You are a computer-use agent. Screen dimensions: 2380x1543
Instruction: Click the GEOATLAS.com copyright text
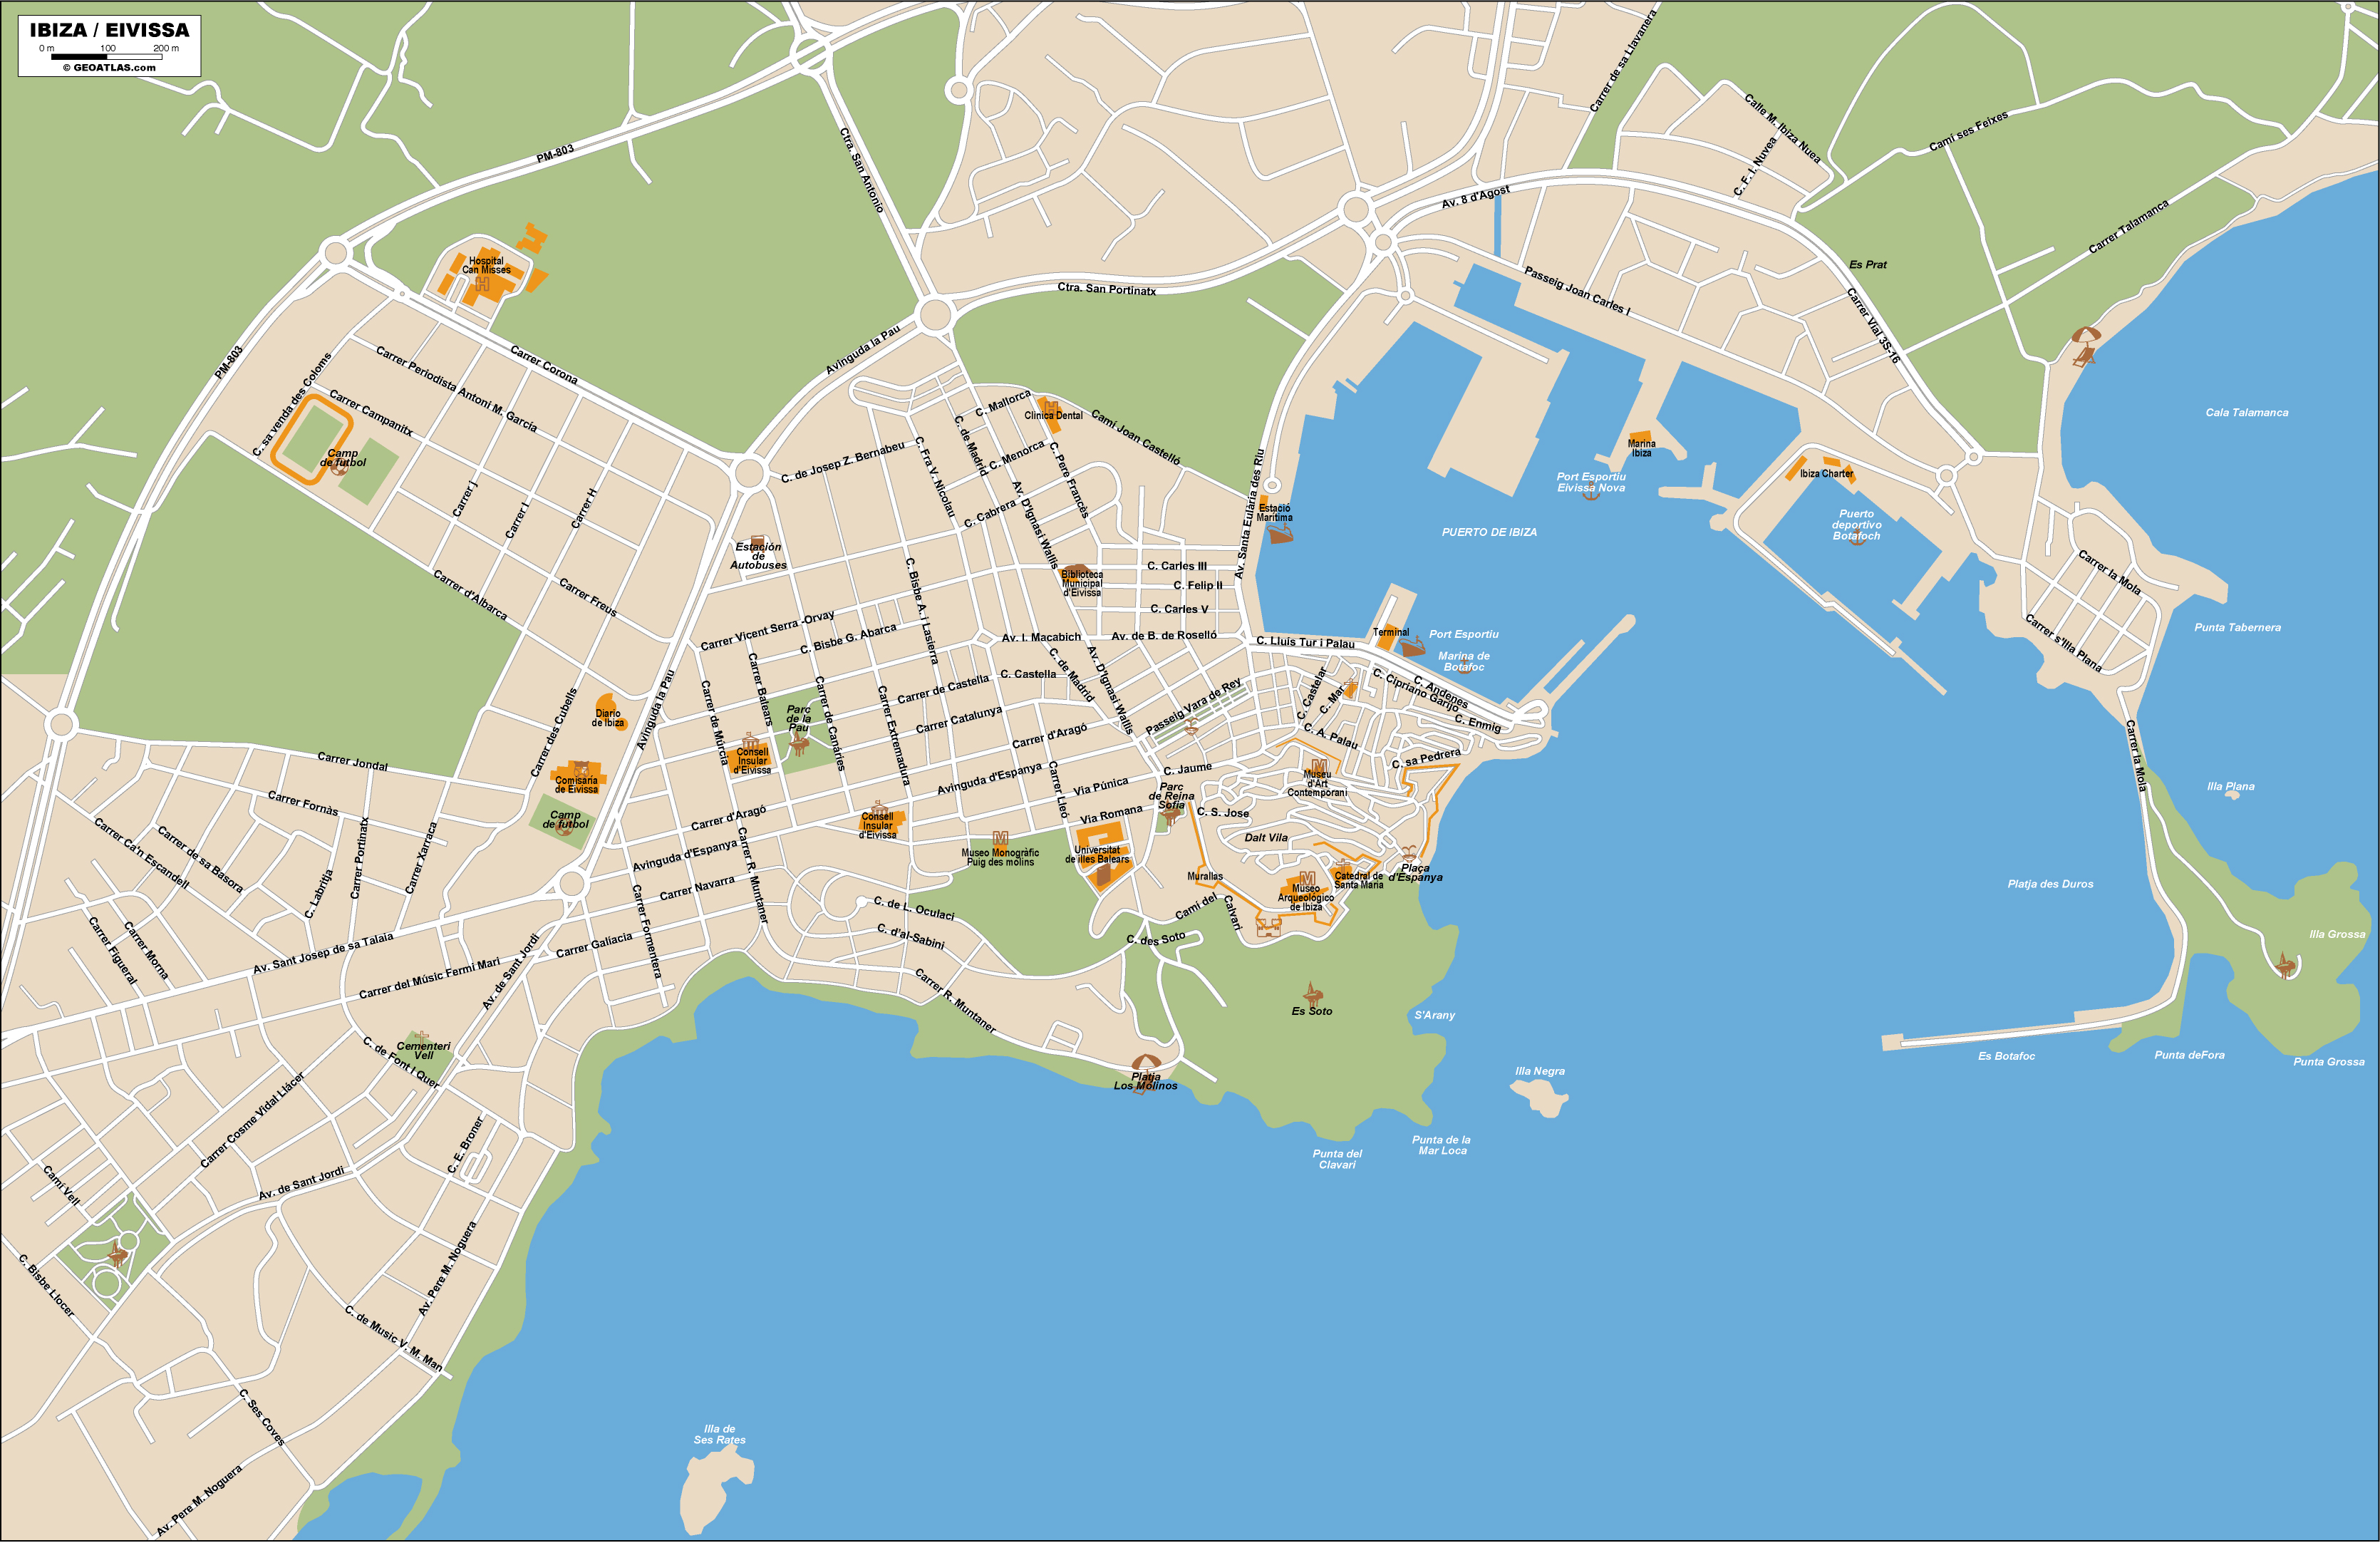coord(109,68)
